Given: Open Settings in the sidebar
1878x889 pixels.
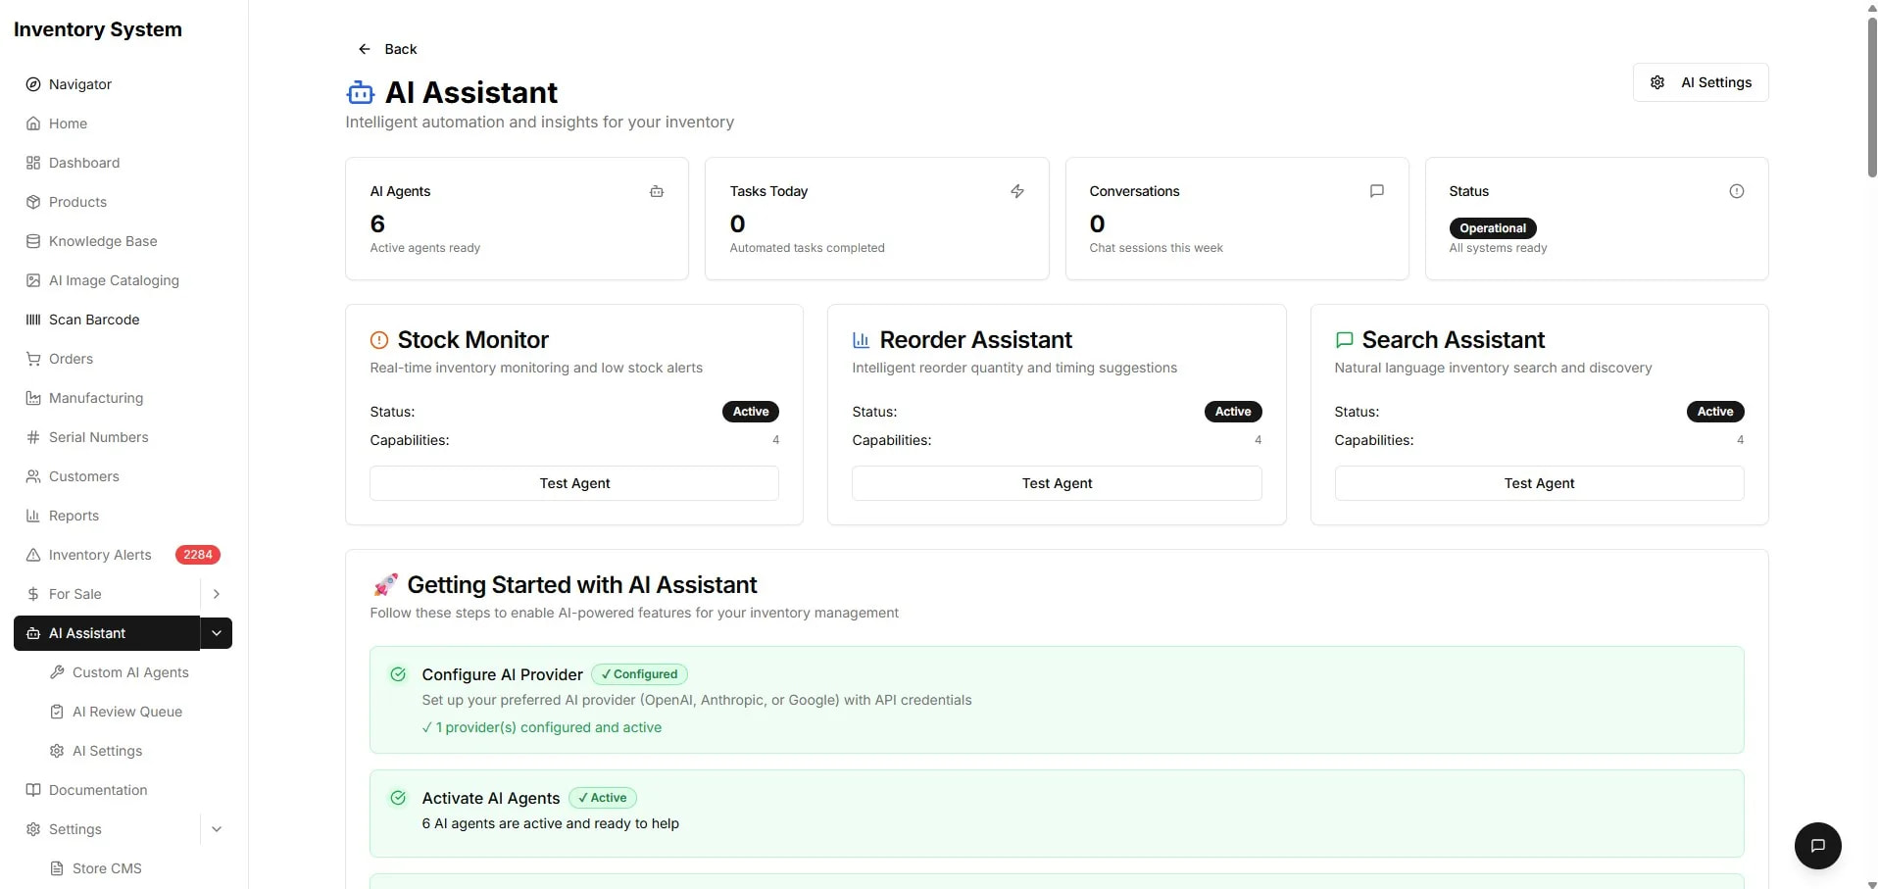Looking at the screenshot, I should 107,829.
